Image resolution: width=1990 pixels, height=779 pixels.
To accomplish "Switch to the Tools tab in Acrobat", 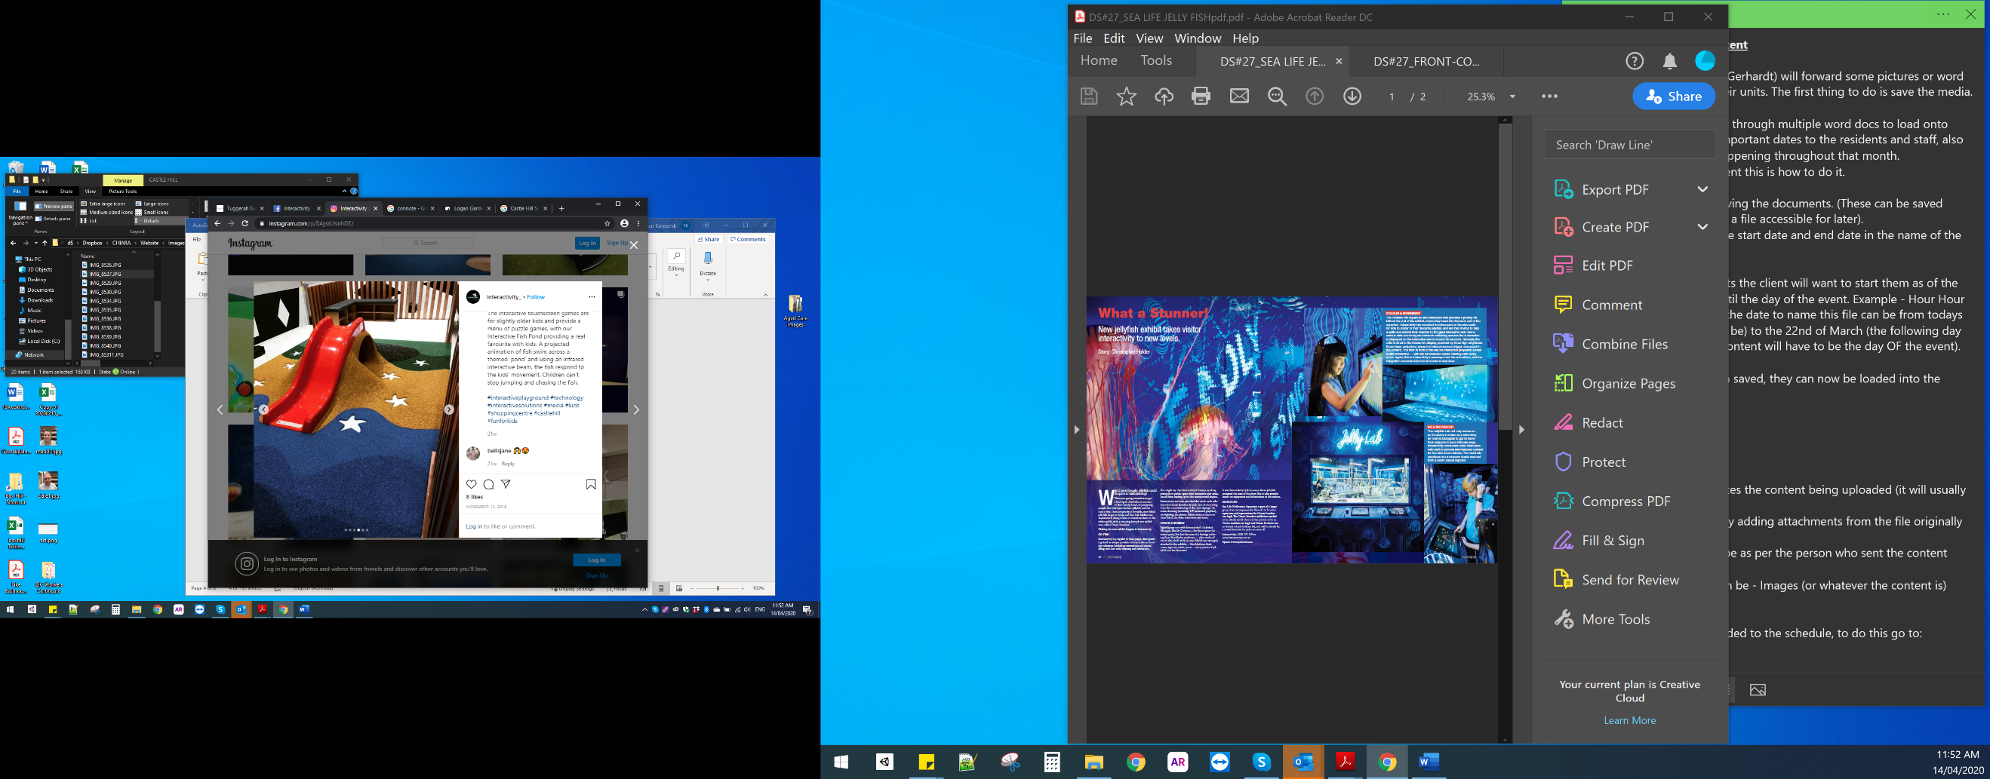I will [x=1155, y=61].
